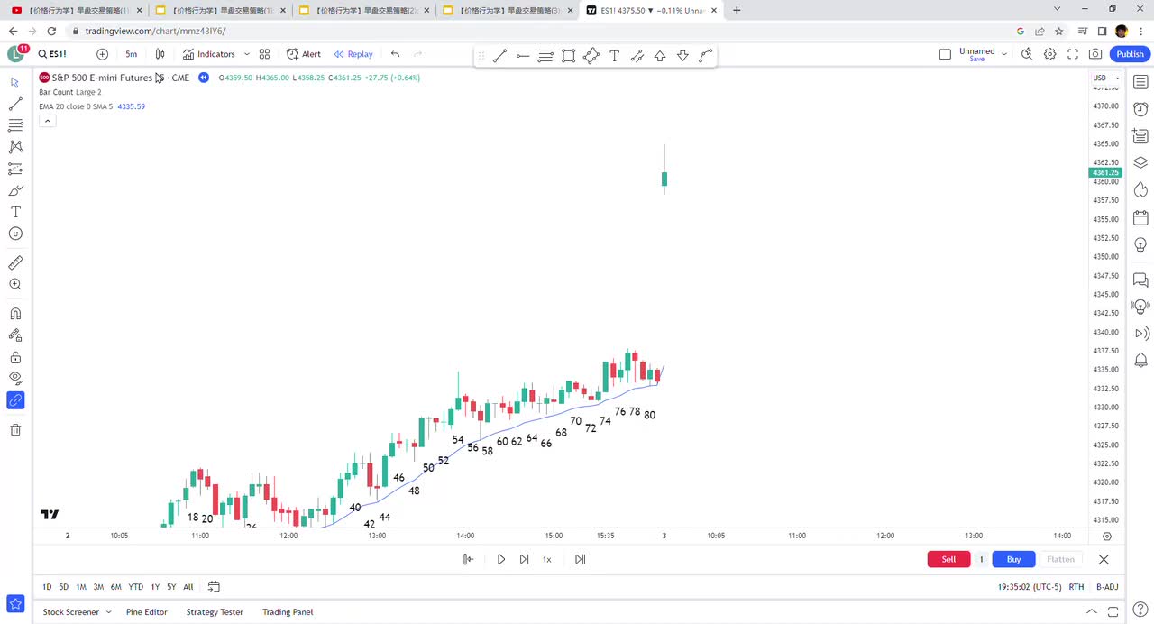Undo the last chart action
The width and height of the screenshot is (1154, 624).
click(395, 54)
